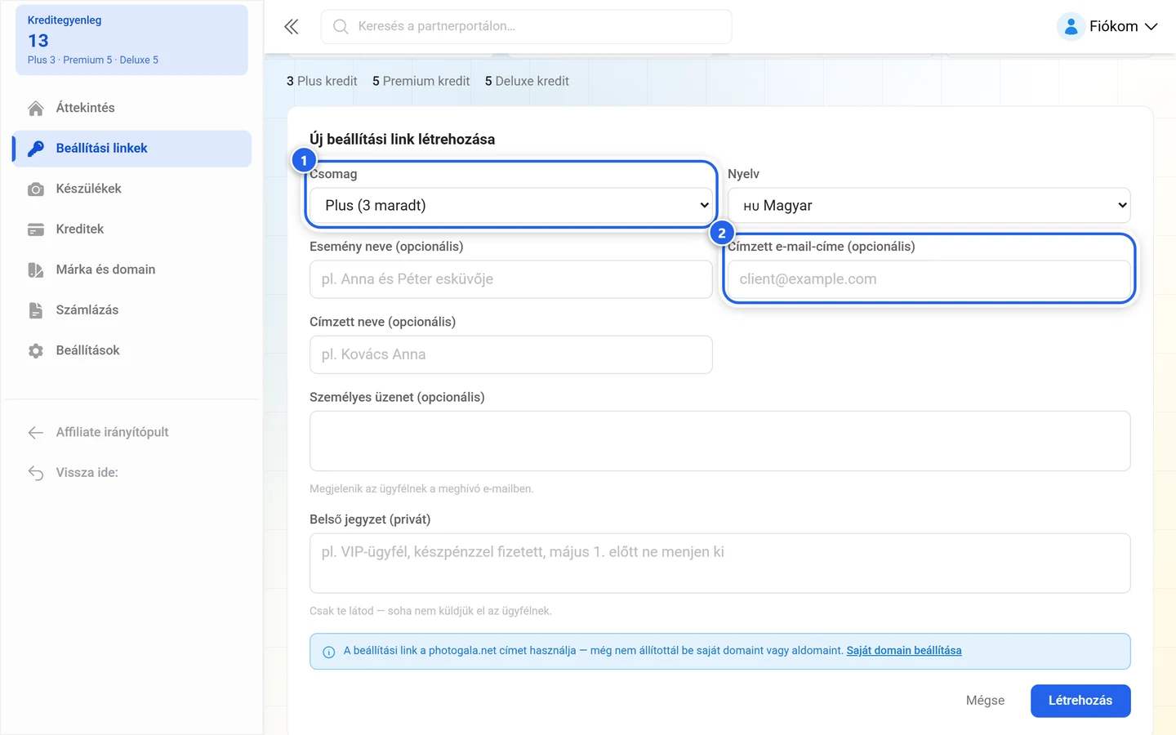
Task: Click the "3 Plus kredit" text
Action: (322, 81)
